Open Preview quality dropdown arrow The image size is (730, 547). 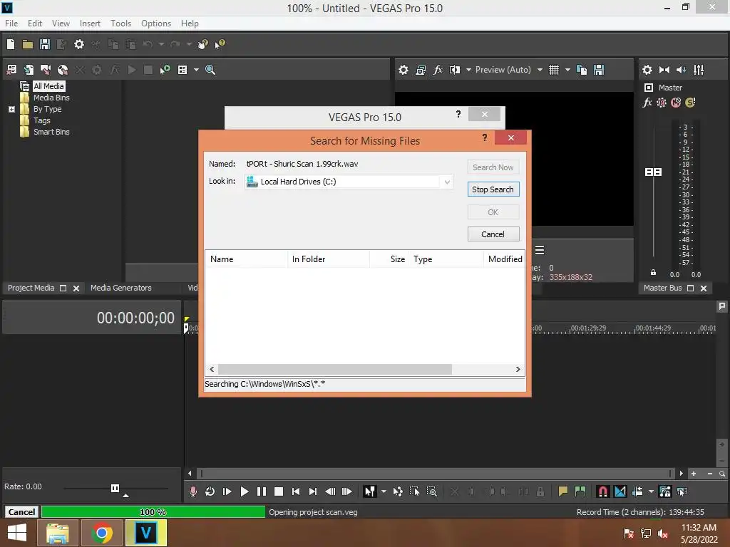(x=540, y=70)
